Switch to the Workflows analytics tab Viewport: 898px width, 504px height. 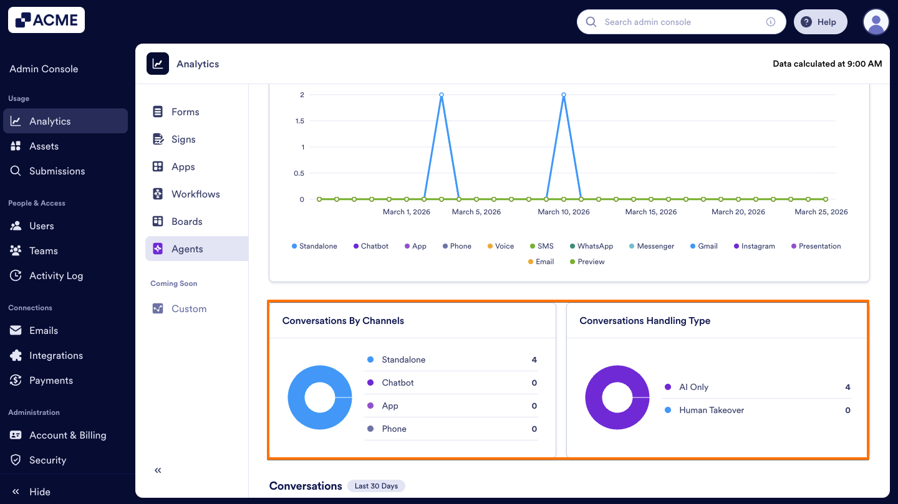pos(195,194)
